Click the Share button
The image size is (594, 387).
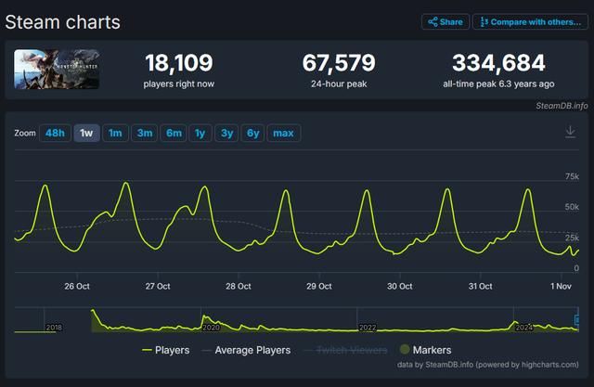point(445,22)
